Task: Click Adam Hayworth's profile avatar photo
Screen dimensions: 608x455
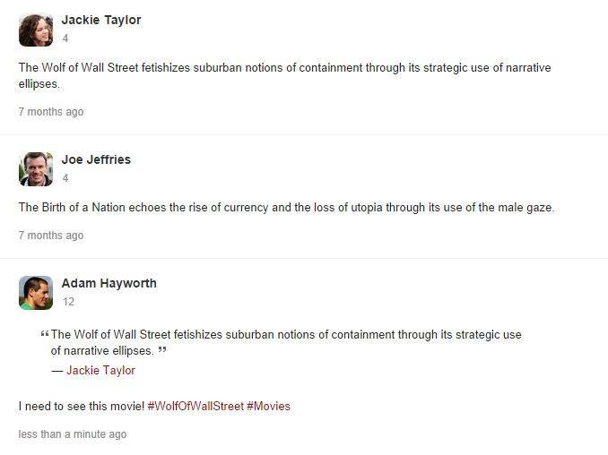Action: 36,292
